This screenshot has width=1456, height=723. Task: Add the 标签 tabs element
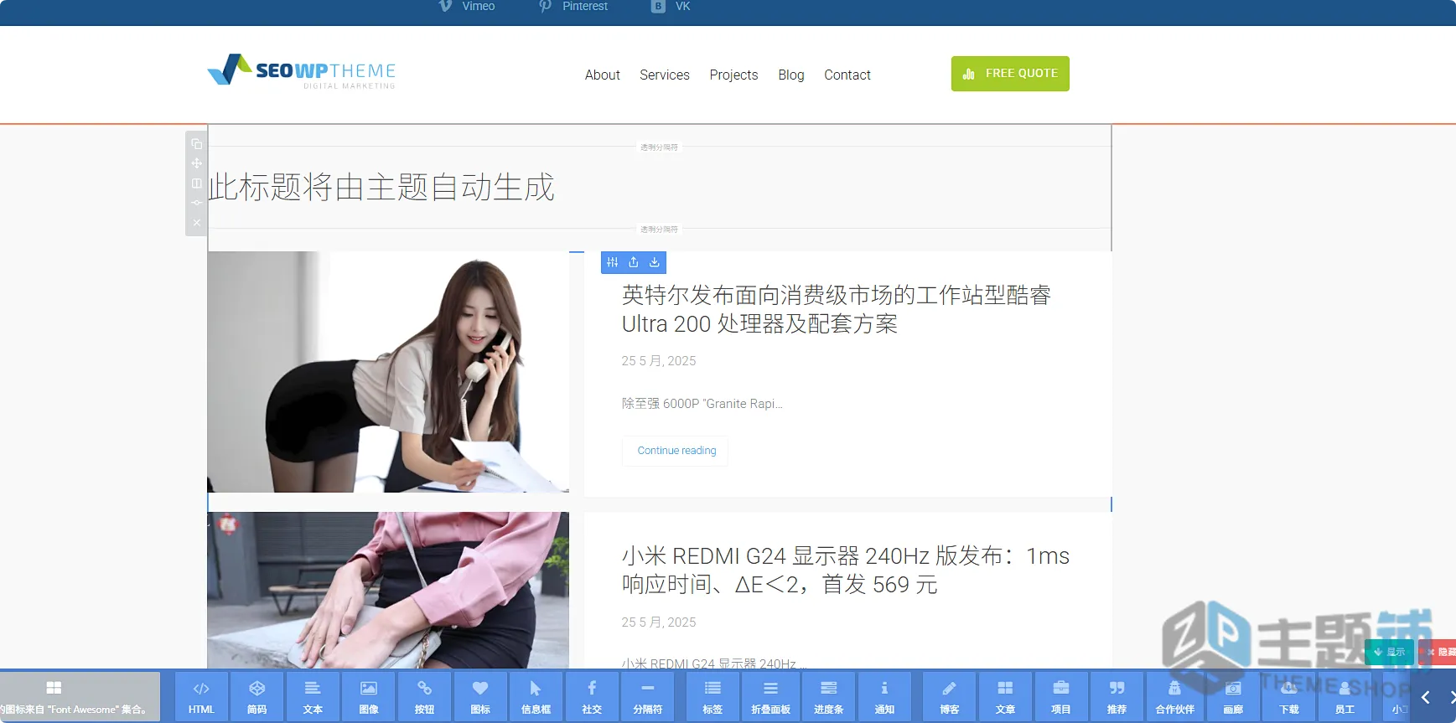(712, 696)
